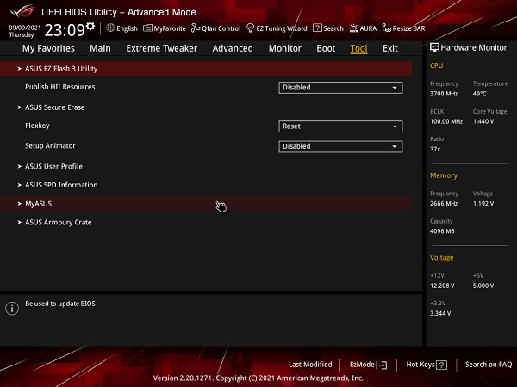Click the 'Be used to update BIOS' help text

coord(60,304)
